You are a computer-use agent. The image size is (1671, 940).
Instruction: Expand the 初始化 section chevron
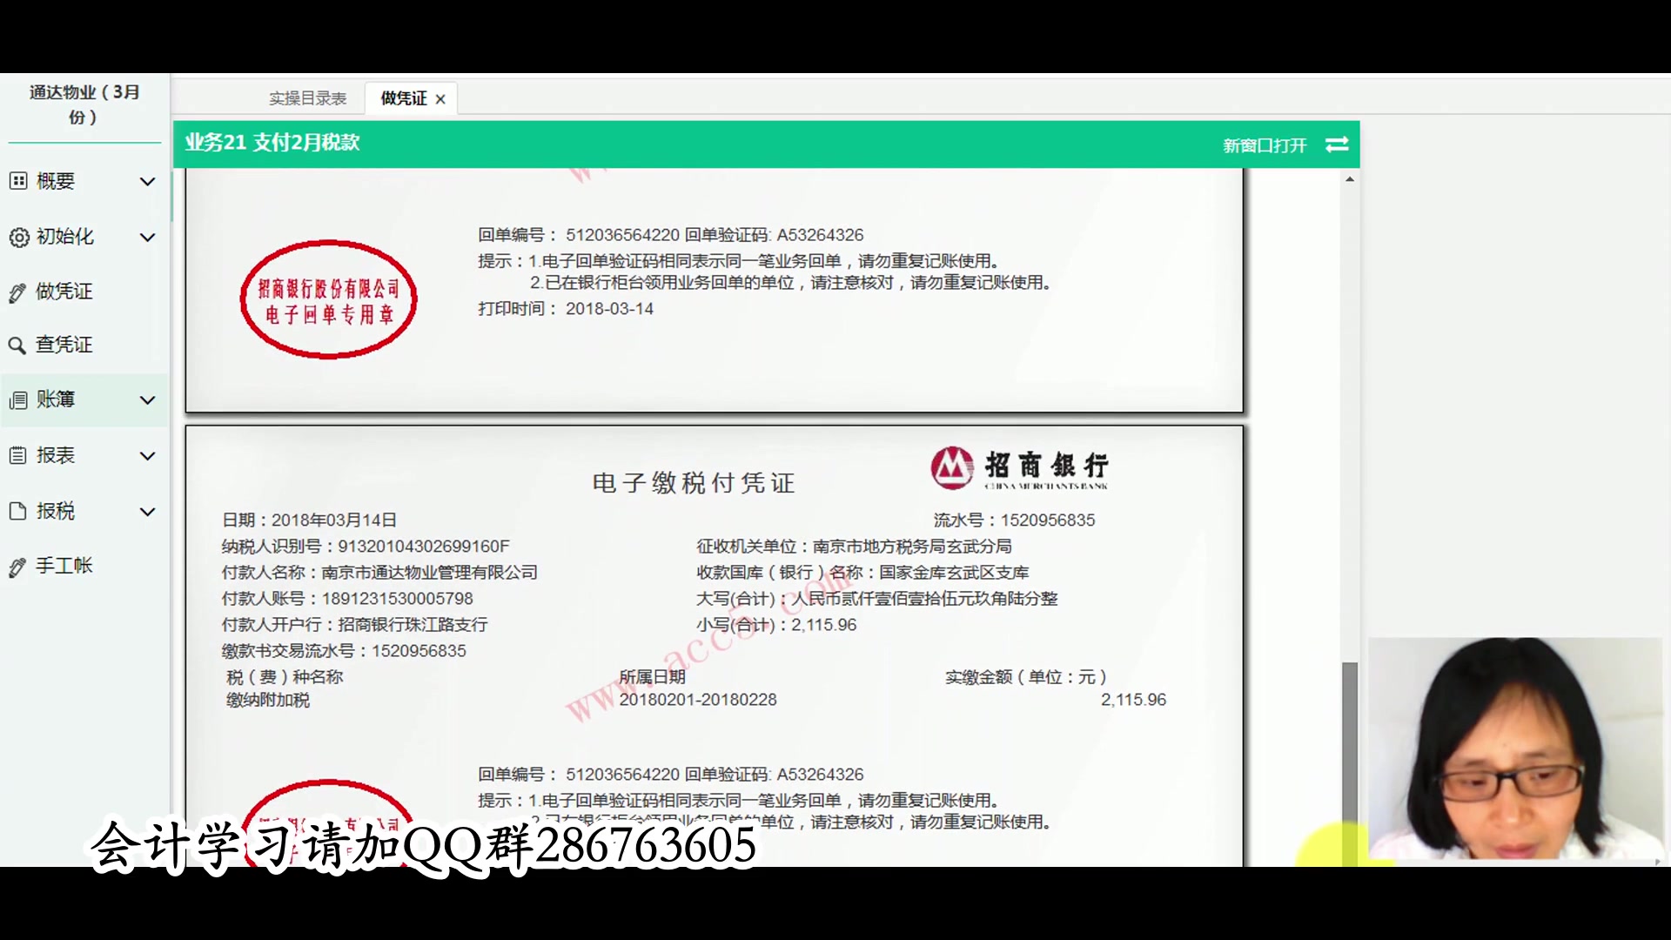[x=148, y=237]
